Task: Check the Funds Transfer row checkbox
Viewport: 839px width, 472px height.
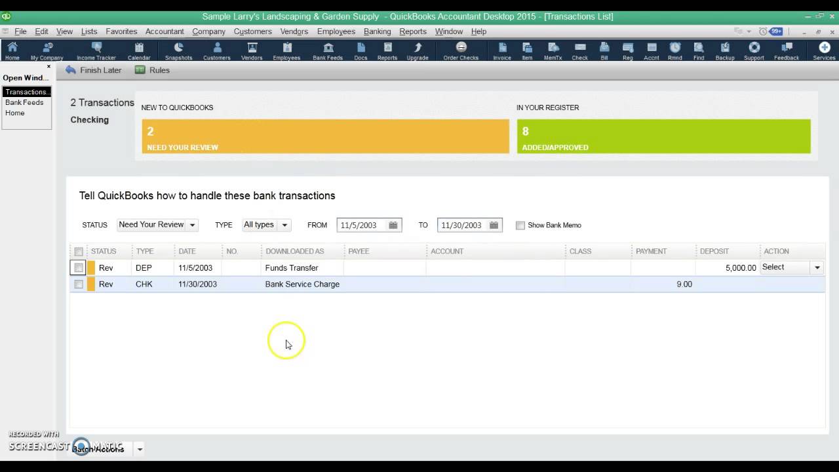Action: point(79,267)
